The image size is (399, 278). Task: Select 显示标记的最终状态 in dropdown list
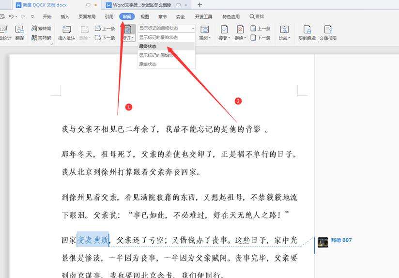[x=167, y=37]
